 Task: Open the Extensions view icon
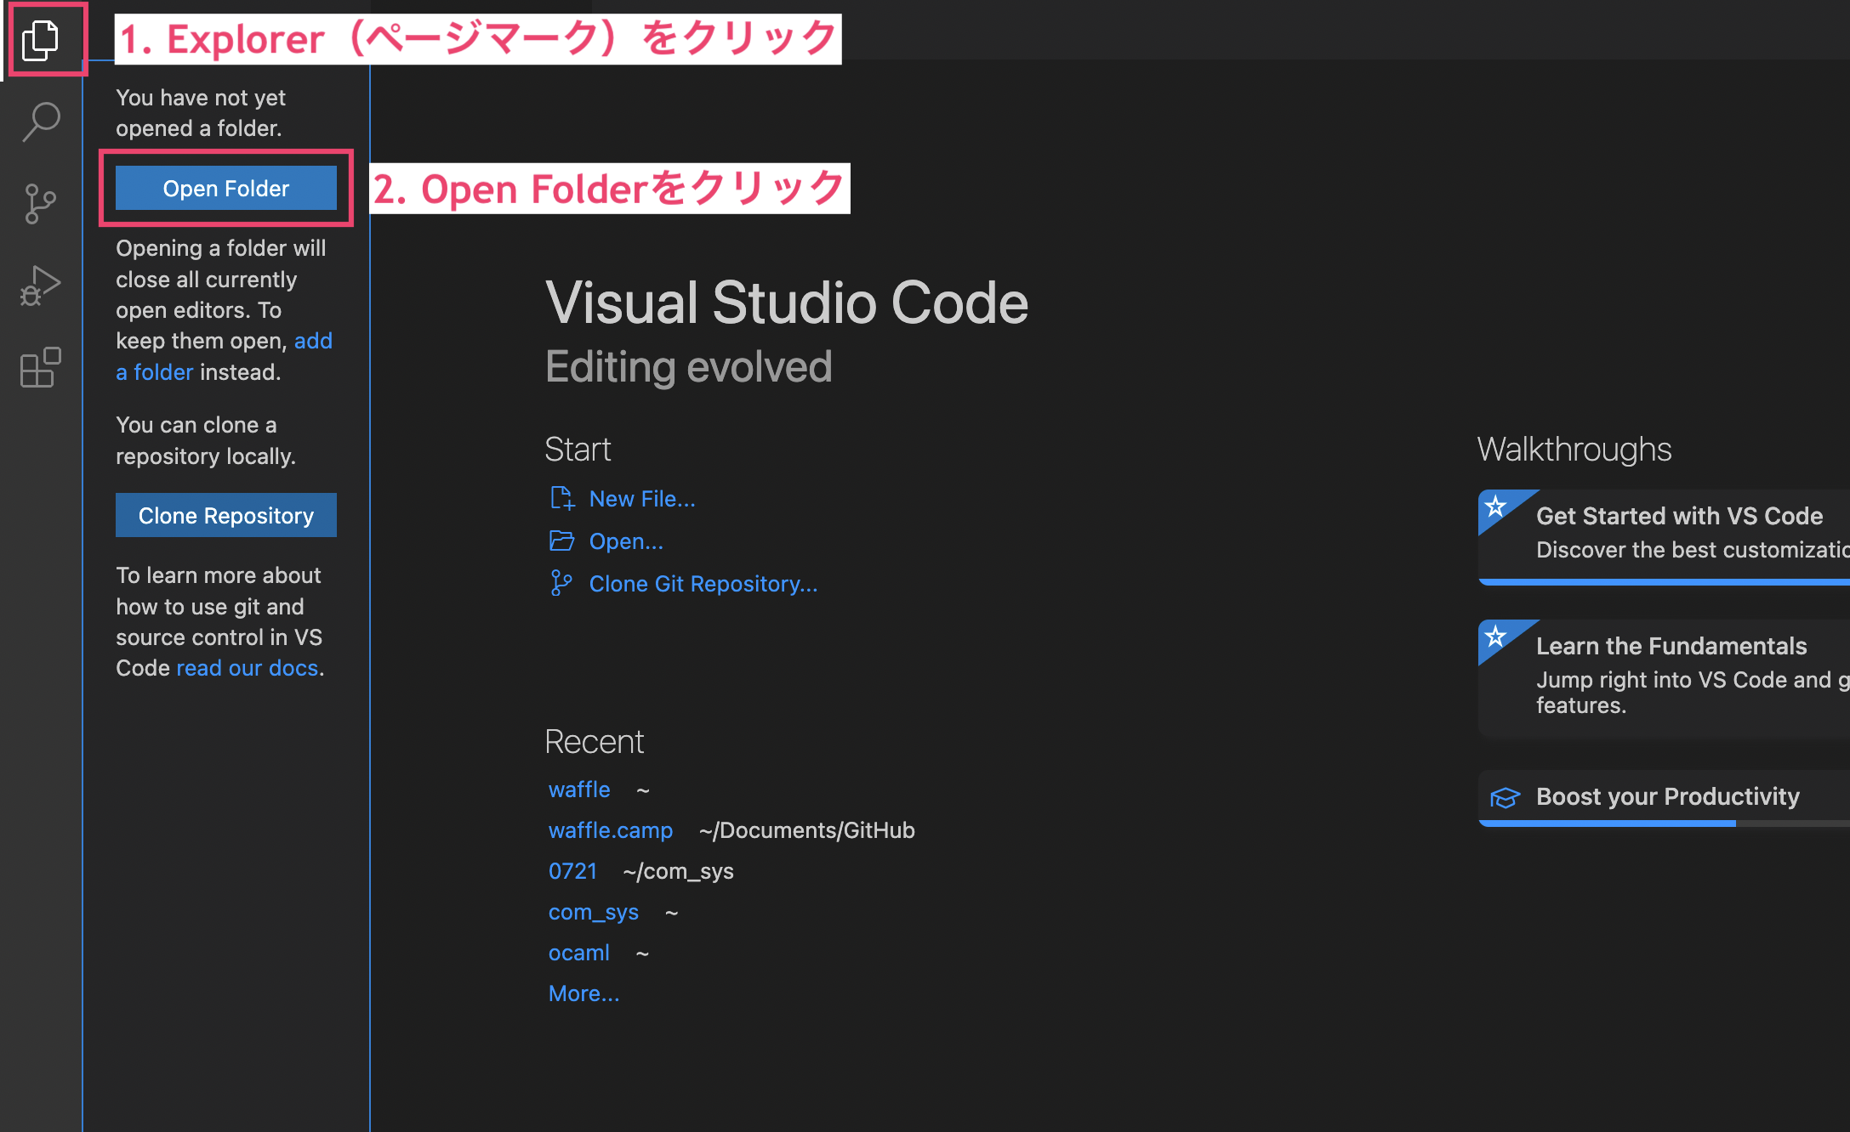41,367
